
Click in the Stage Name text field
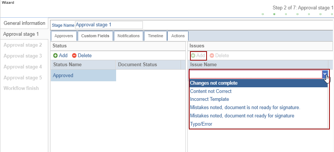[109, 25]
